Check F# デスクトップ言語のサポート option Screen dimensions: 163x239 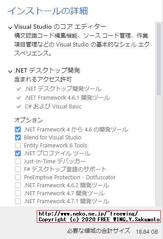point(18,169)
